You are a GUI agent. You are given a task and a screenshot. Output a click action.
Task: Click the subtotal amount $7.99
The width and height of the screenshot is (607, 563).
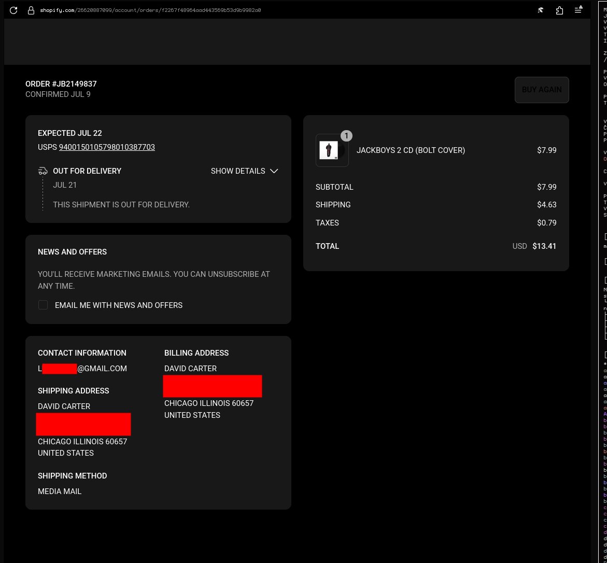point(546,187)
